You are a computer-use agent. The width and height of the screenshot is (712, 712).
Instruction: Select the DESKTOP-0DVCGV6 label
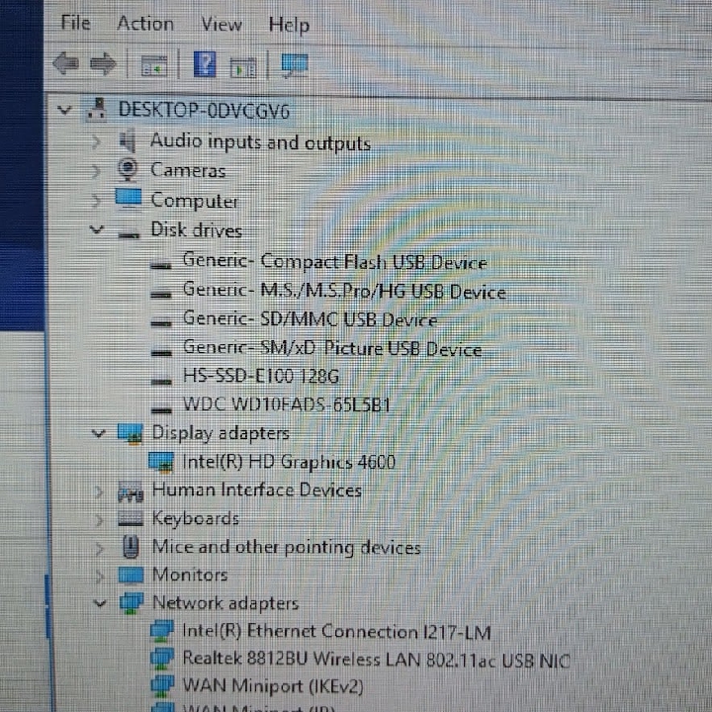204,111
